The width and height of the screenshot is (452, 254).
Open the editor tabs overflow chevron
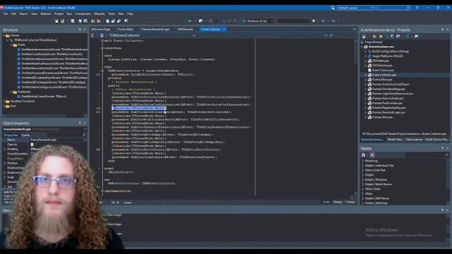[355, 30]
